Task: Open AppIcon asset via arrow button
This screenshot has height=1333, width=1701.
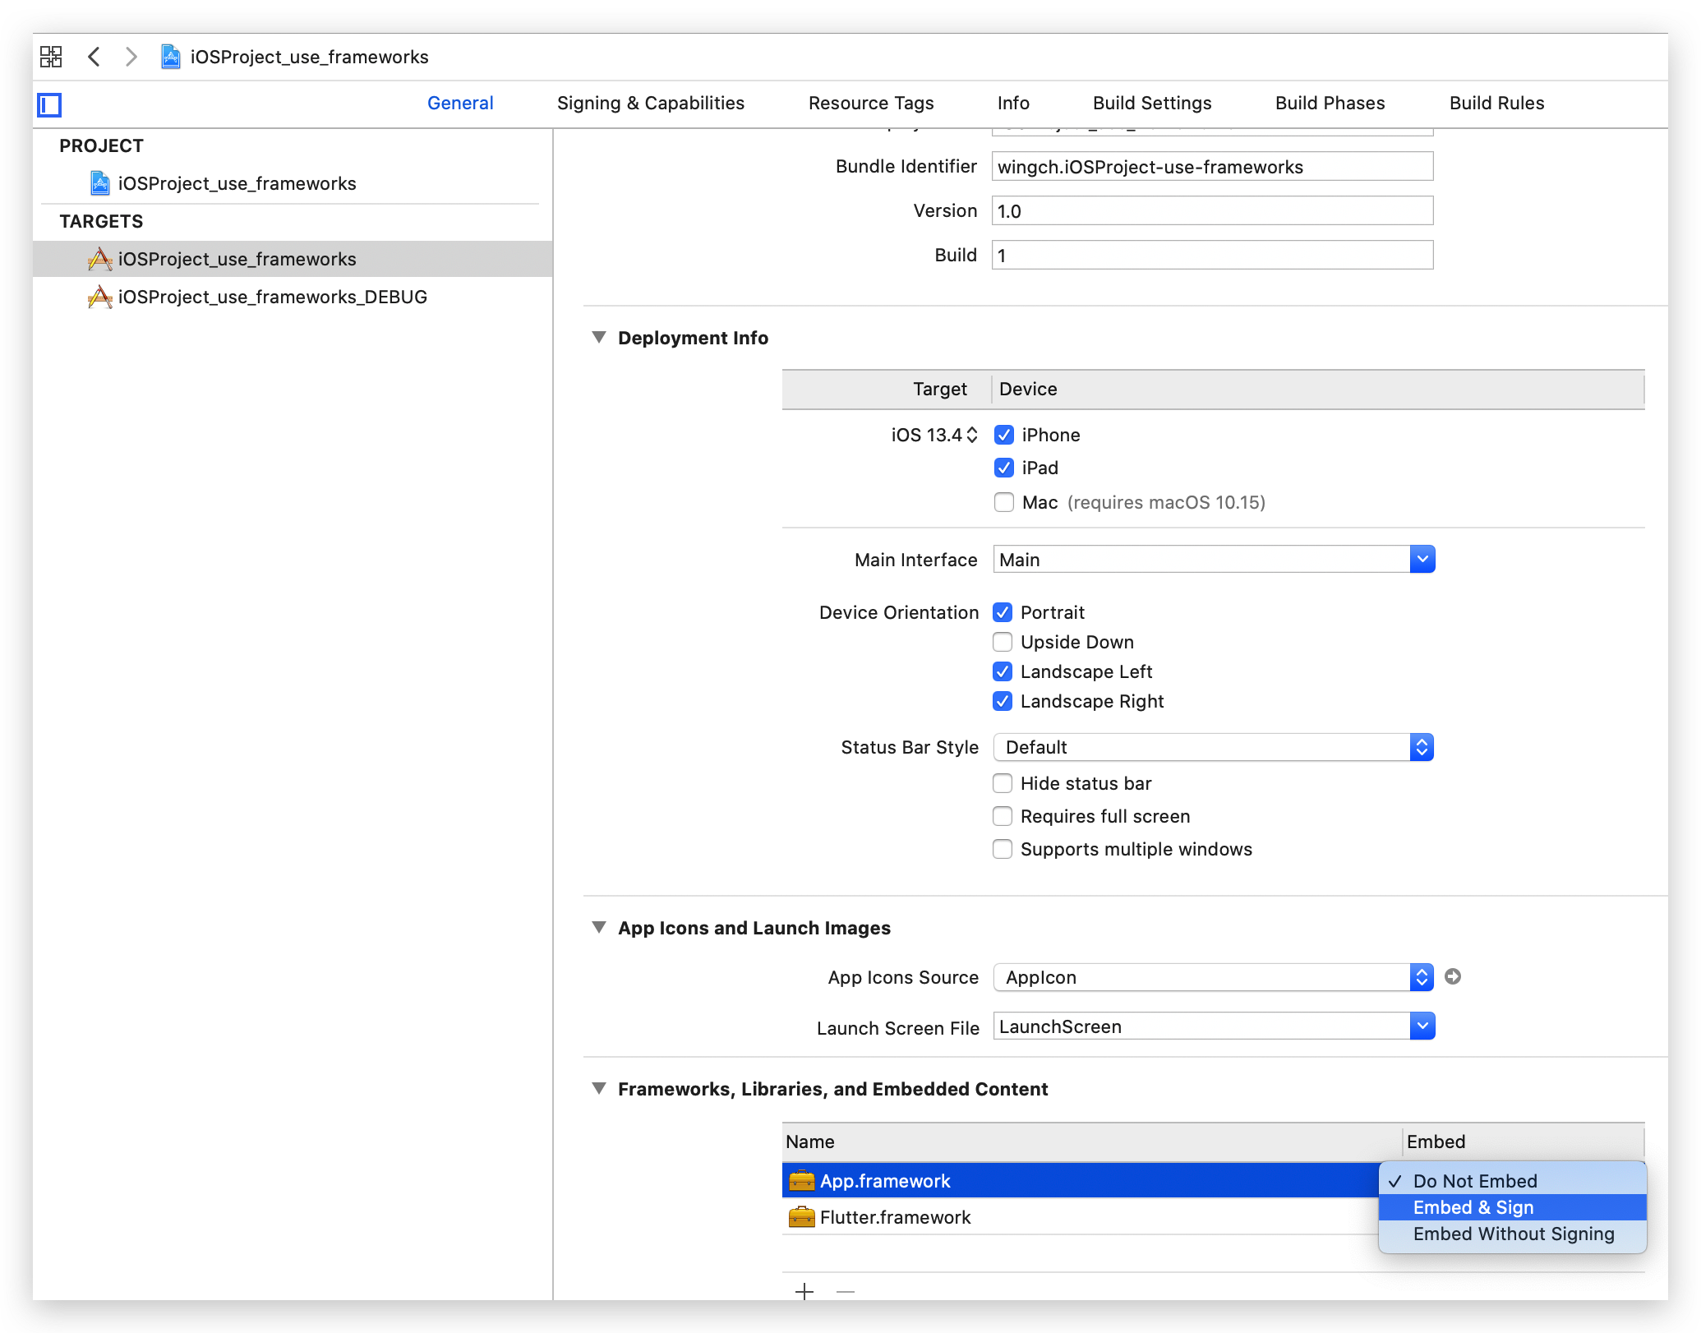Action: (x=1453, y=976)
